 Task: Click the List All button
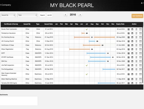tap(49, 15)
